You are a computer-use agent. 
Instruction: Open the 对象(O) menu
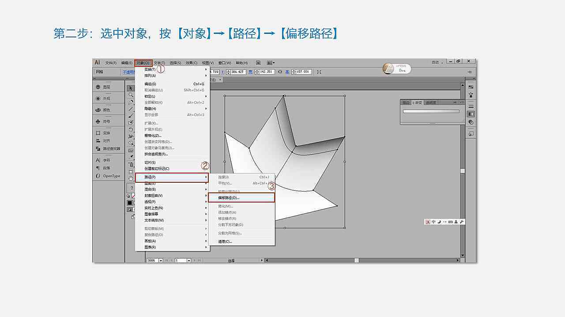click(143, 63)
